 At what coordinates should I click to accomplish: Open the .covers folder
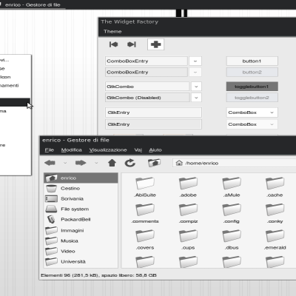pyautogui.click(x=145, y=240)
